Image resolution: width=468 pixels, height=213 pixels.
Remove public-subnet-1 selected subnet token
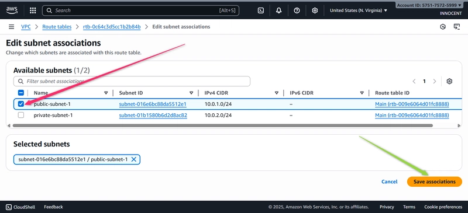134,159
